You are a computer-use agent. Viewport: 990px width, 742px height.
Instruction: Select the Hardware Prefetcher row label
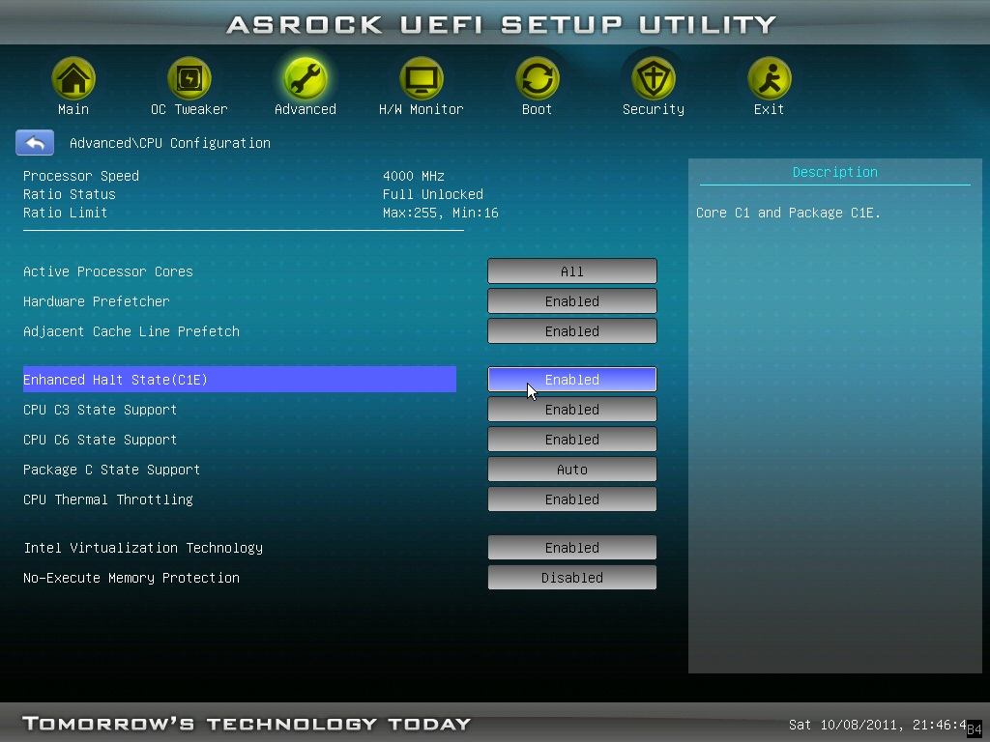point(97,301)
